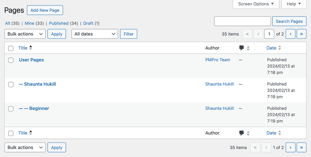Go to next page using bottom arrow
The width and height of the screenshot is (311, 157).
point(291,147)
